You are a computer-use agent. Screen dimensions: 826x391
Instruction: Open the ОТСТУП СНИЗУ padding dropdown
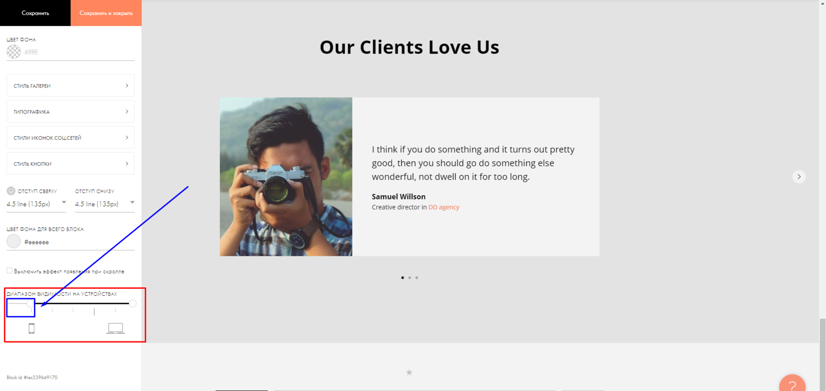coord(105,204)
